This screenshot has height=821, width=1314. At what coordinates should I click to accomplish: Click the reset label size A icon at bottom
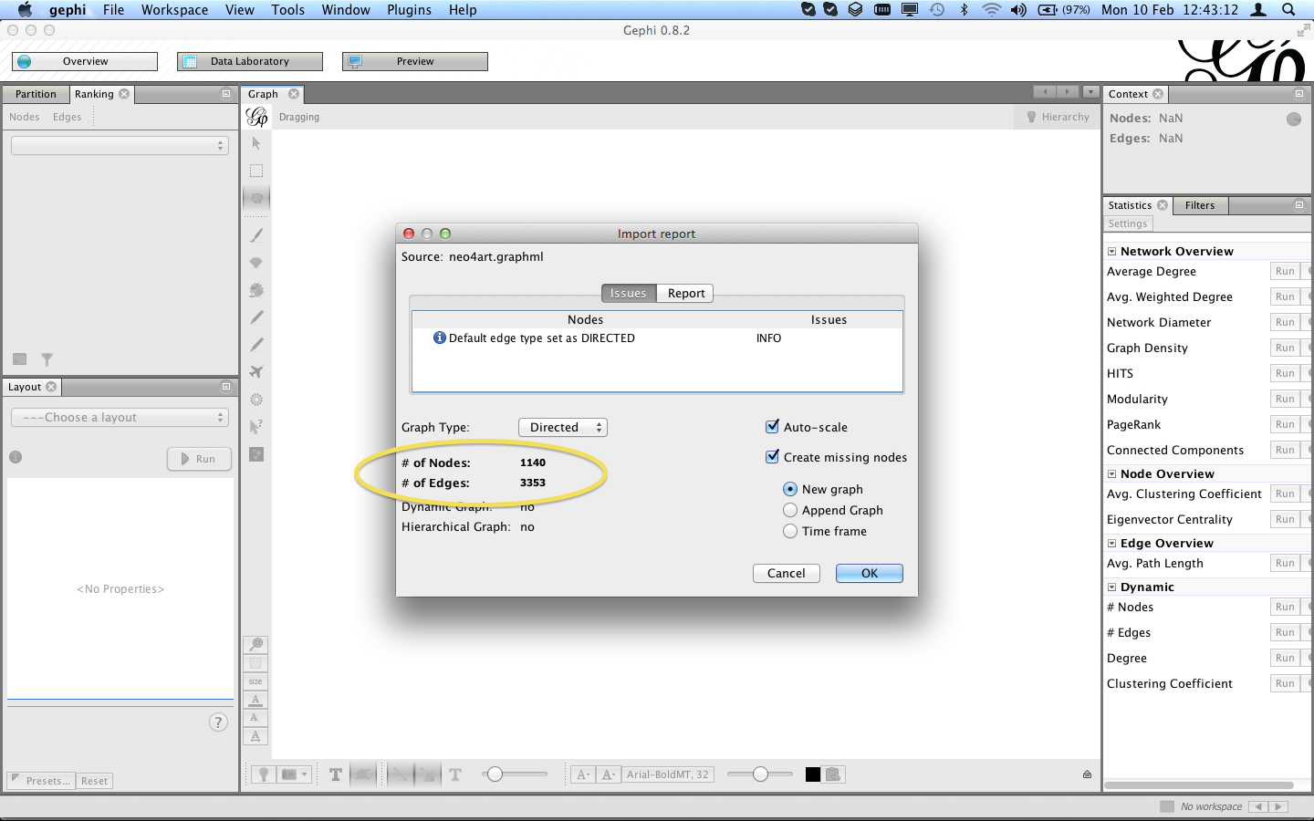pyautogui.click(x=255, y=736)
